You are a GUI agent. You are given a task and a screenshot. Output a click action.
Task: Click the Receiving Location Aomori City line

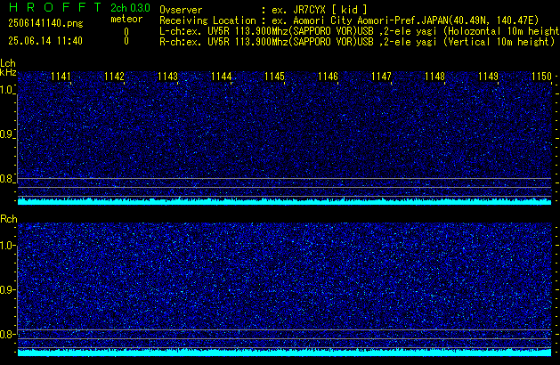349,20
